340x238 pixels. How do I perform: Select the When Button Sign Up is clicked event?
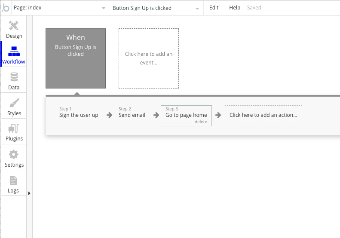[76, 58]
